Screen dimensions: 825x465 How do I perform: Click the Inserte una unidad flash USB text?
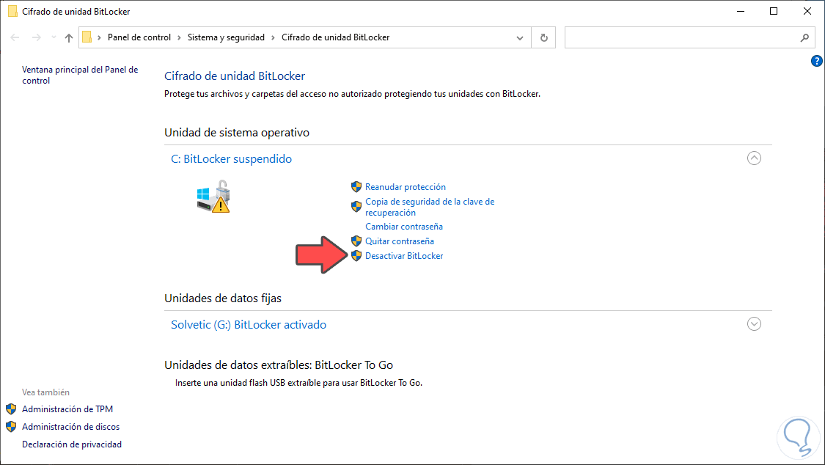[299, 383]
